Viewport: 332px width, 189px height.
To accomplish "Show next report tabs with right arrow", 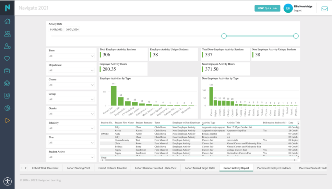I will (26, 168).
